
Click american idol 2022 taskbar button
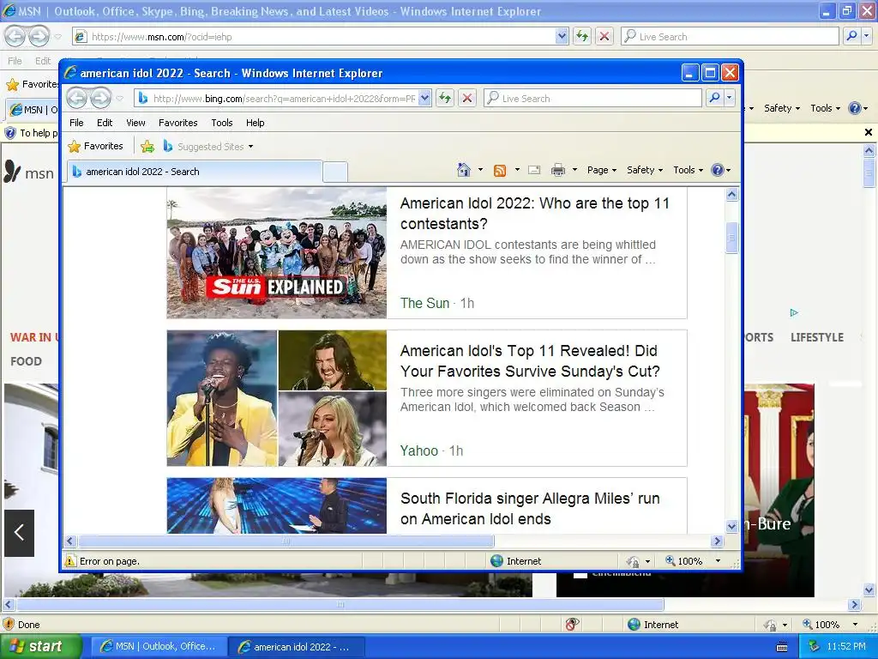pyautogui.click(x=296, y=647)
